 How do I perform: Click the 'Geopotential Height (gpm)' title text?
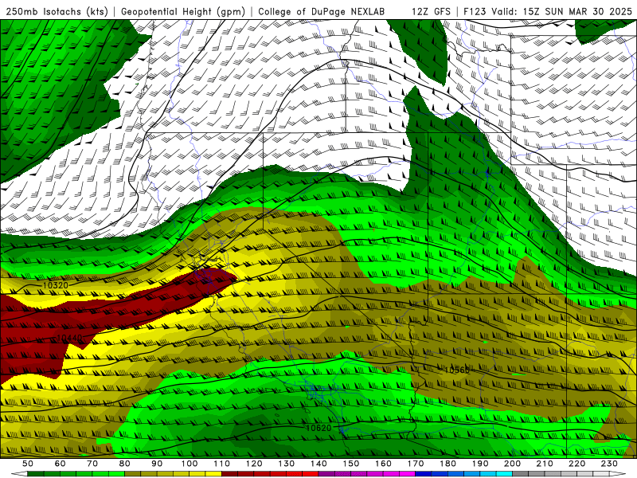[x=183, y=11]
